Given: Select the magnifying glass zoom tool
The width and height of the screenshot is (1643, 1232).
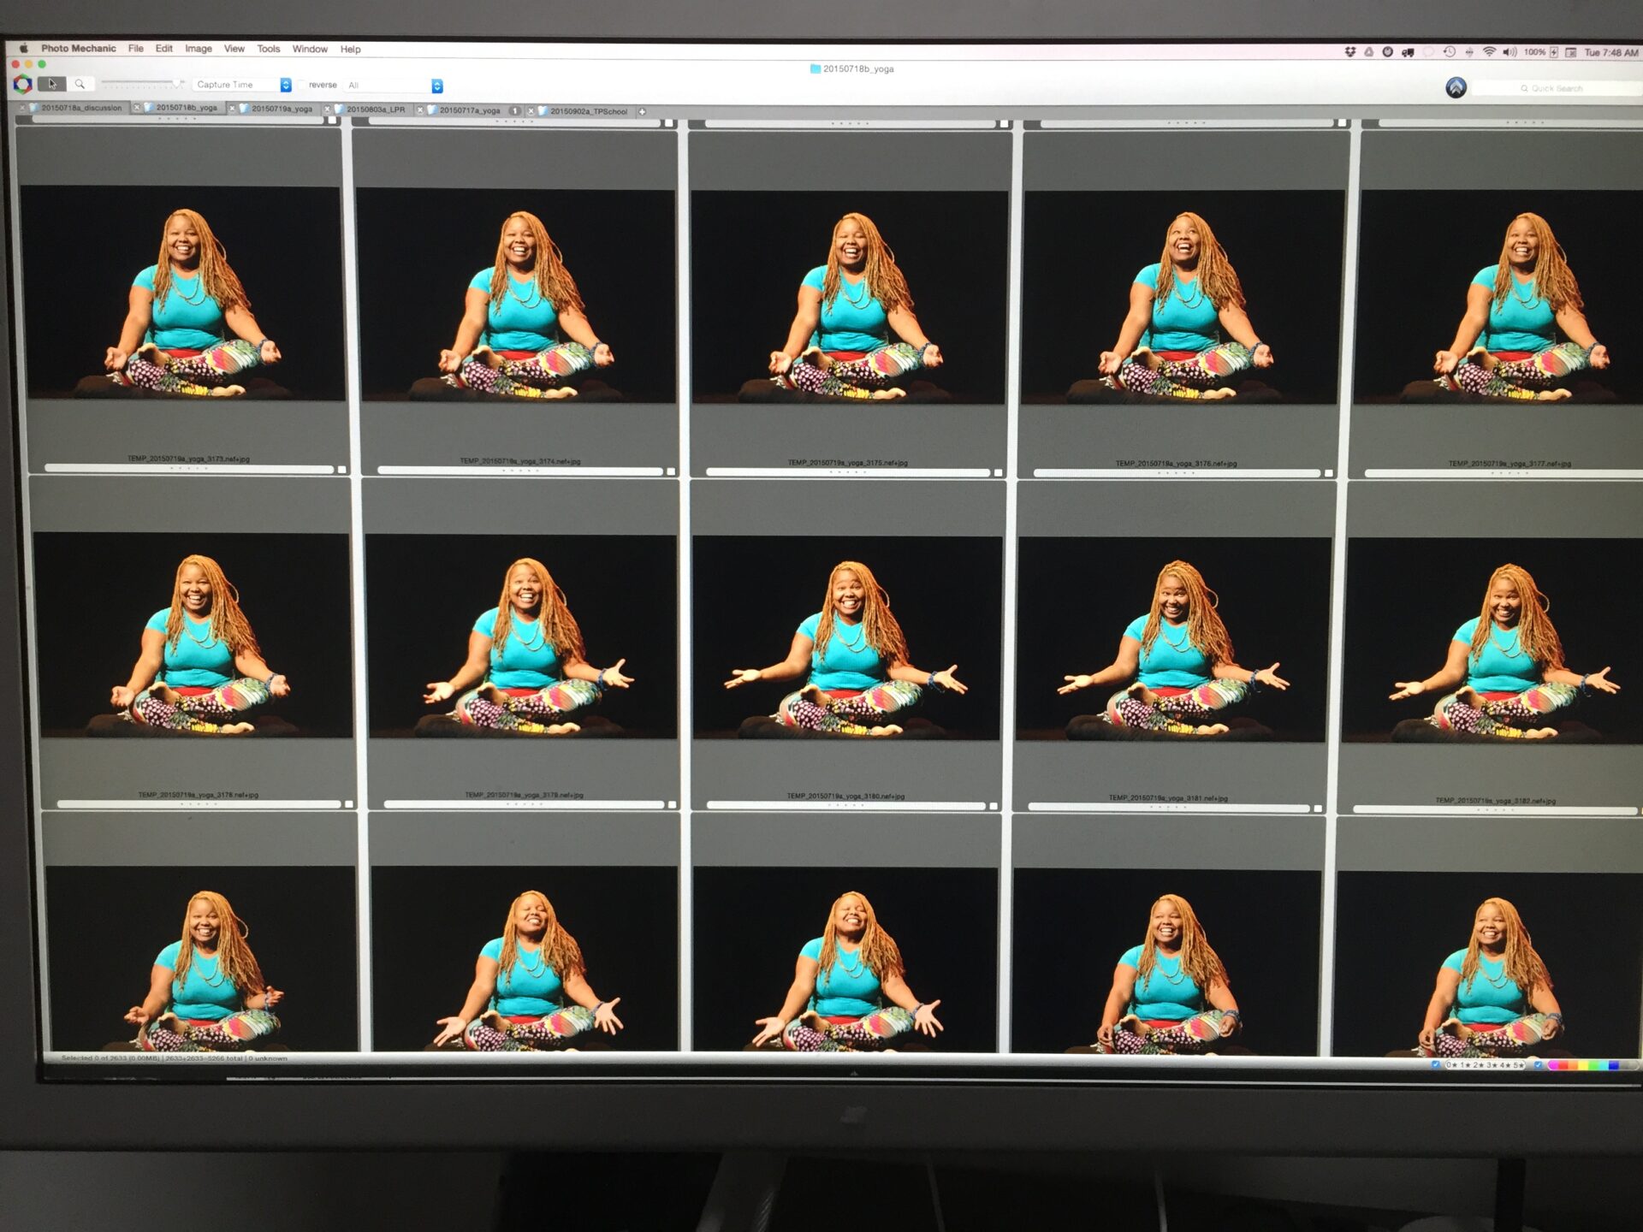Looking at the screenshot, I should [80, 84].
